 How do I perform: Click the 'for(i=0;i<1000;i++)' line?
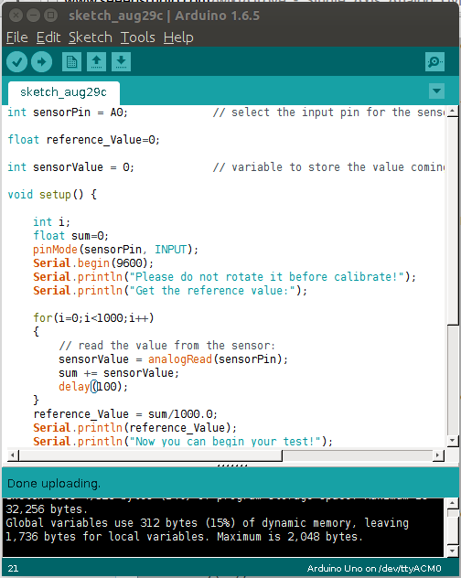[x=93, y=317]
